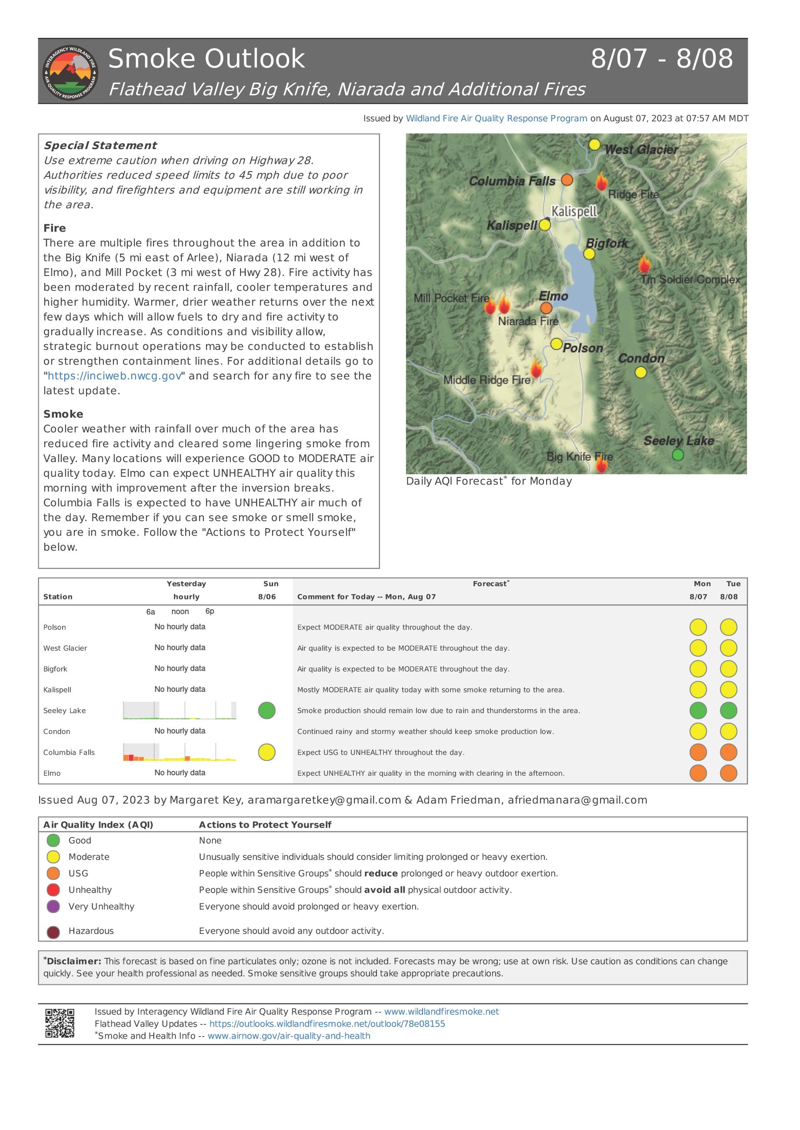Click Seeley Lake's Mon 8/07 green forecast circle
Image resolution: width=800 pixels, height=1130 pixels.
[x=698, y=711]
